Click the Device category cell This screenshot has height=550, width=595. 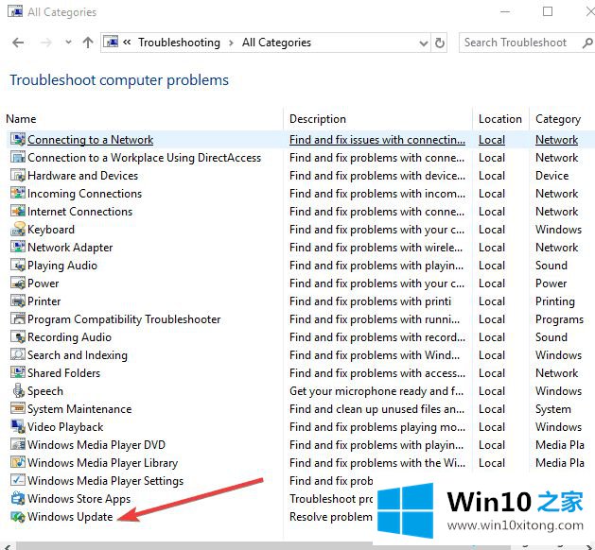[552, 176]
